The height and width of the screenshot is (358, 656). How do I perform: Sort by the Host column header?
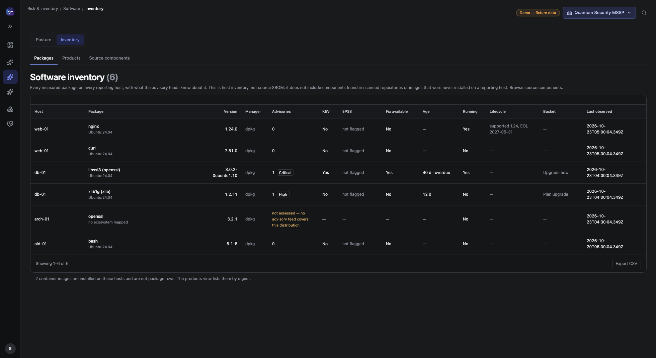point(38,111)
